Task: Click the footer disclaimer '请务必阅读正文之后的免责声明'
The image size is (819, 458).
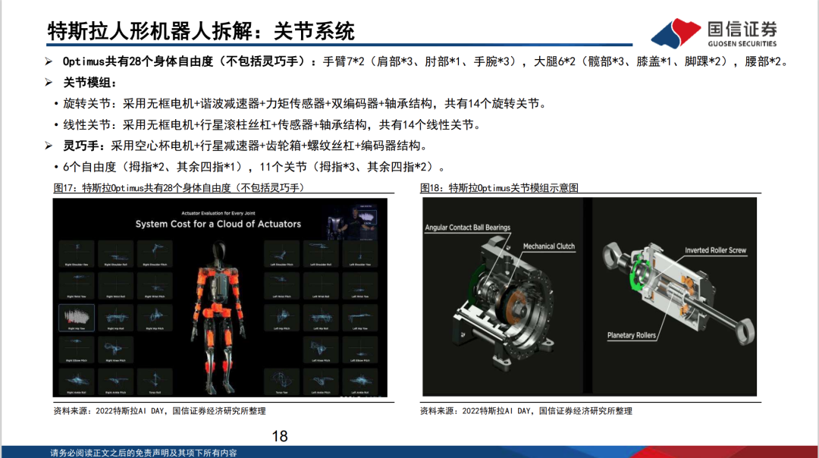Action: point(143,453)
